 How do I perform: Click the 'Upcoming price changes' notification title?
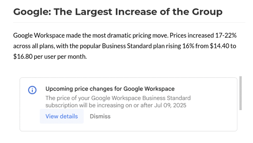tap(110, 89)
